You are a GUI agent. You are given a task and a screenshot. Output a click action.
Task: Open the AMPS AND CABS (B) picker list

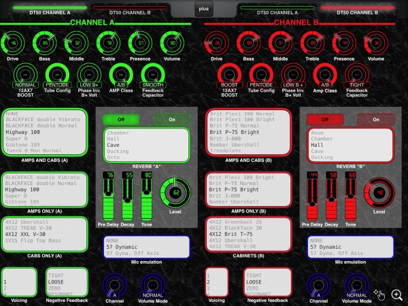[x=248, y=132]
